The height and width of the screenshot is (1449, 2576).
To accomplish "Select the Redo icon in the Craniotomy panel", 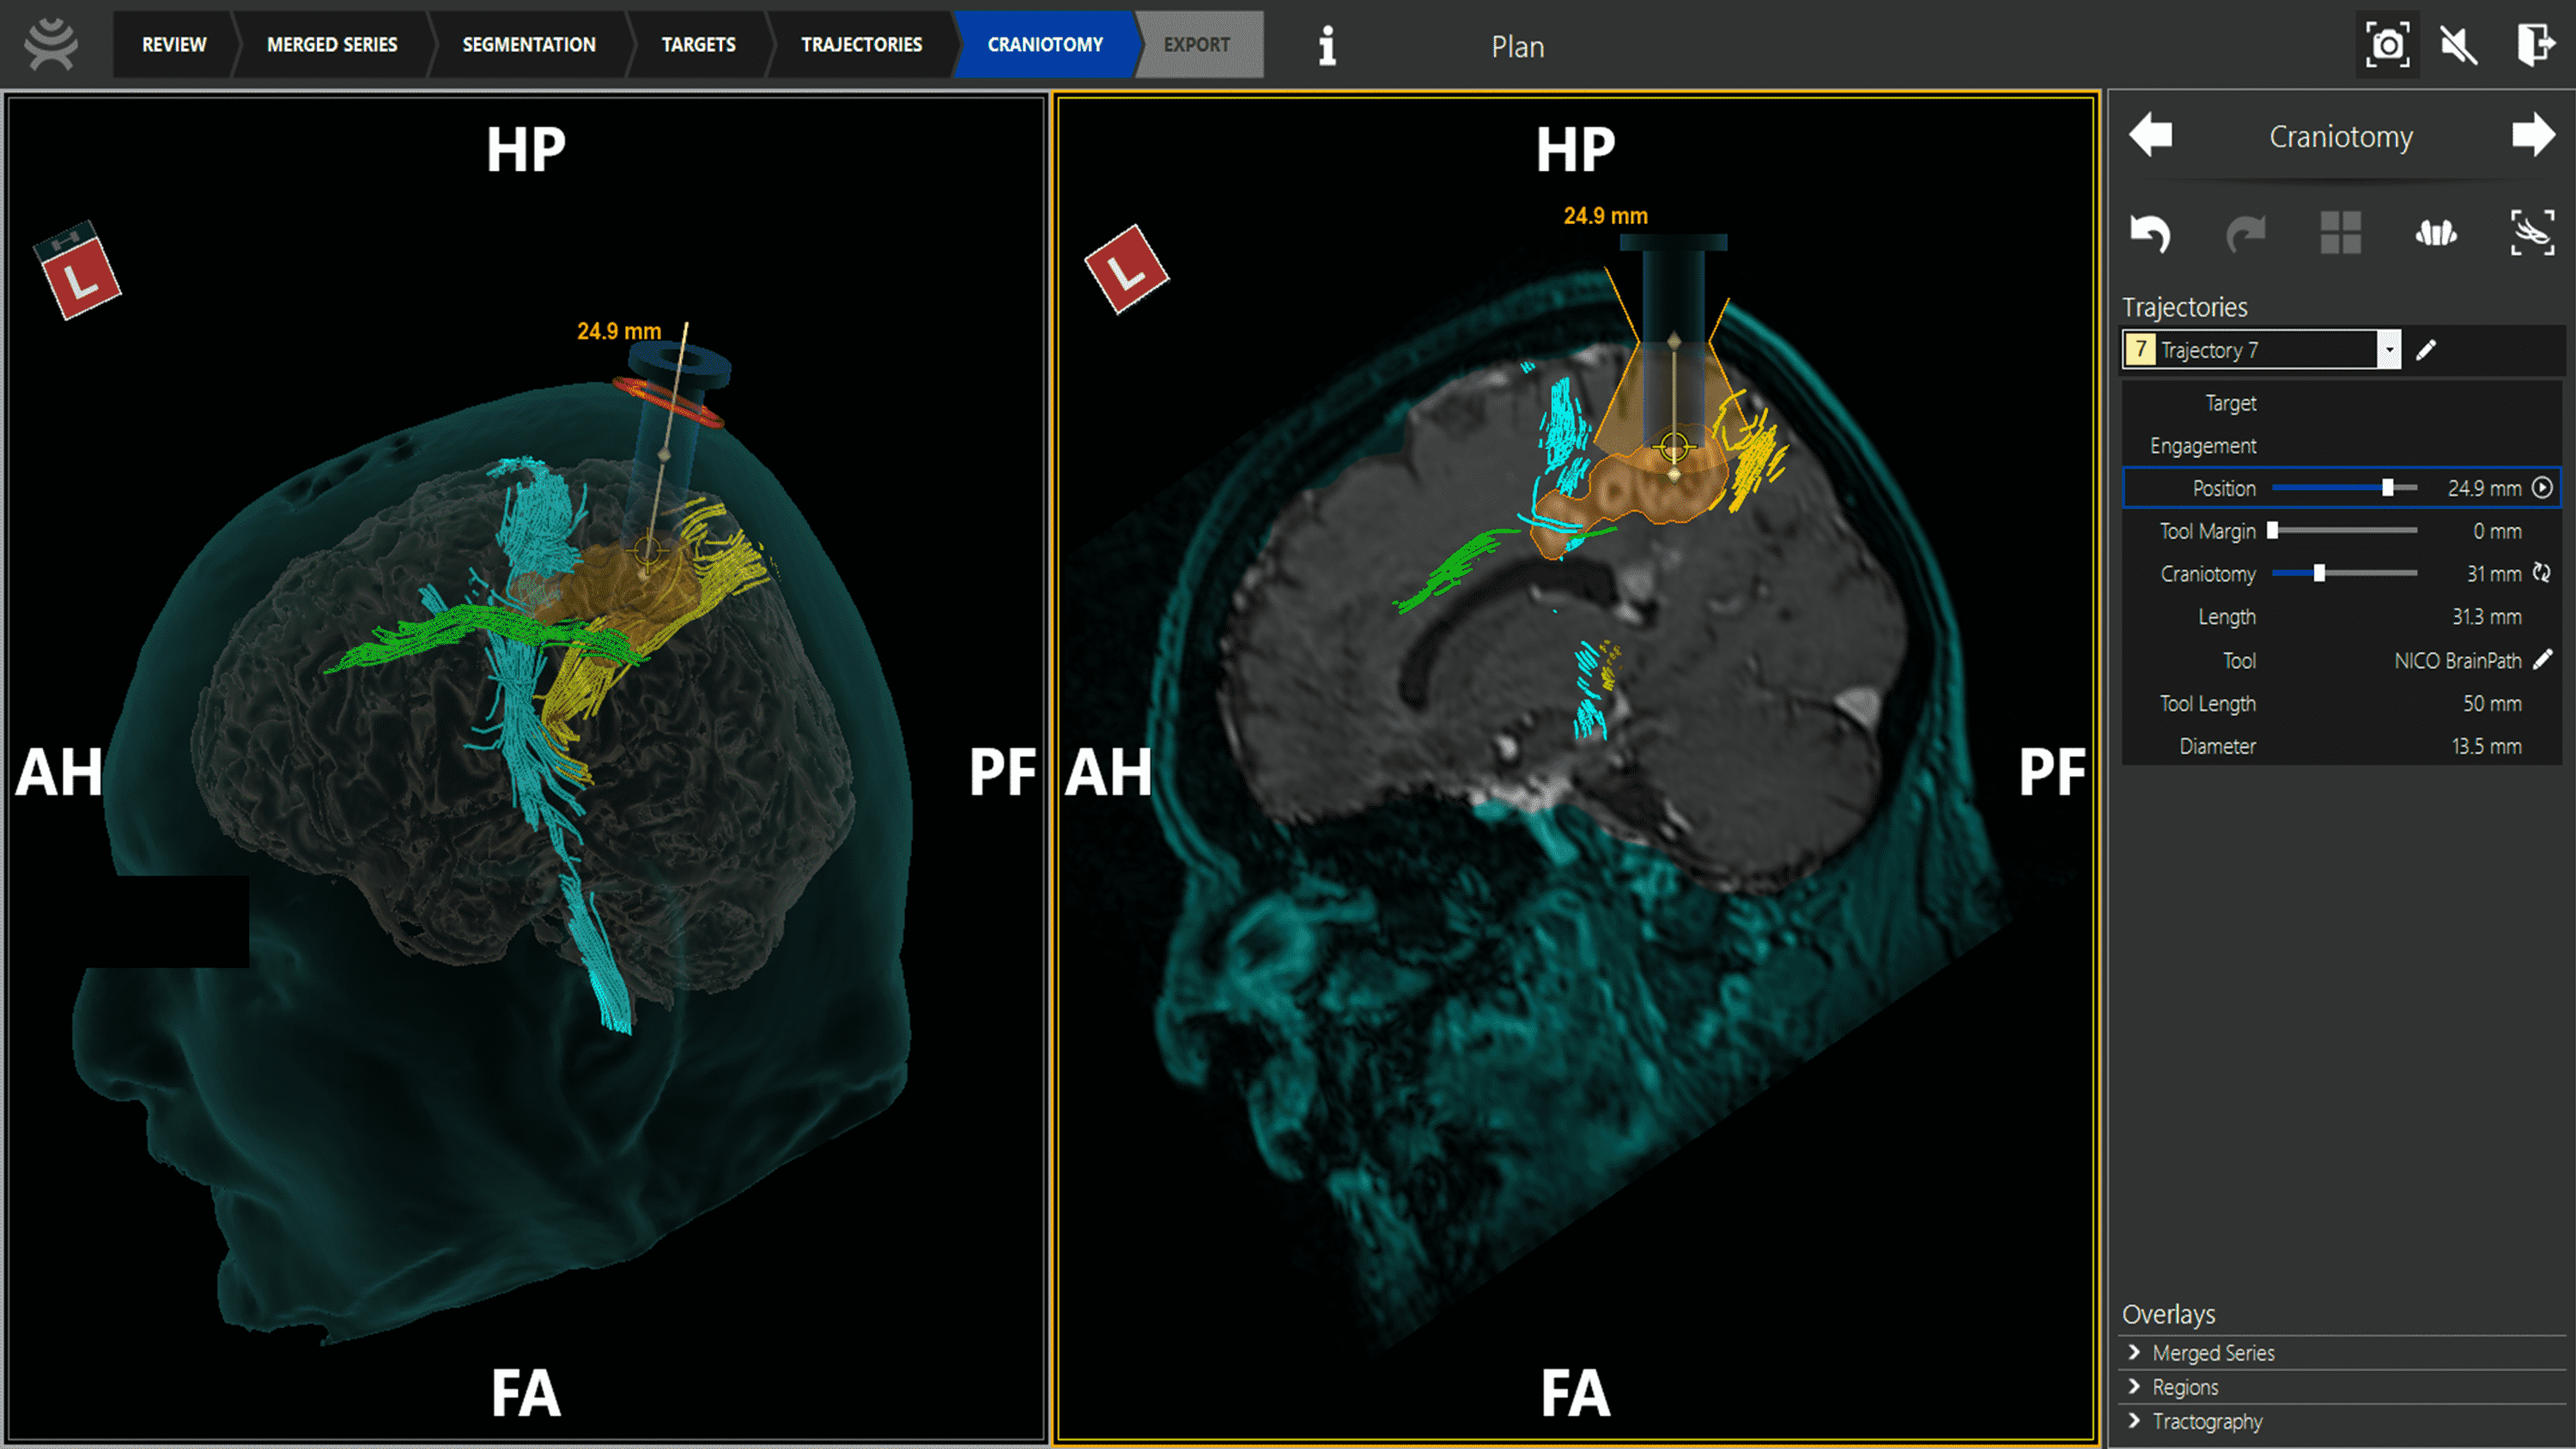I will [x=2246, y=233].
